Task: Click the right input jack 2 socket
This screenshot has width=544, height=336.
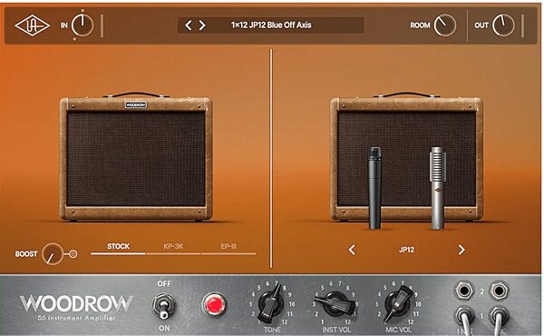Action: click(500, 291)
